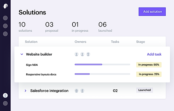
Task: Click the app logo in the sidebar
Action: tap(5, 6)
